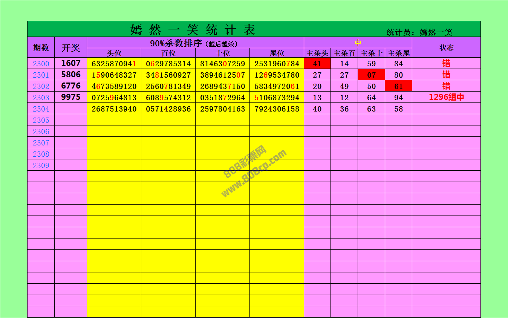Click the 头位 sub-column header

point(114,54)
